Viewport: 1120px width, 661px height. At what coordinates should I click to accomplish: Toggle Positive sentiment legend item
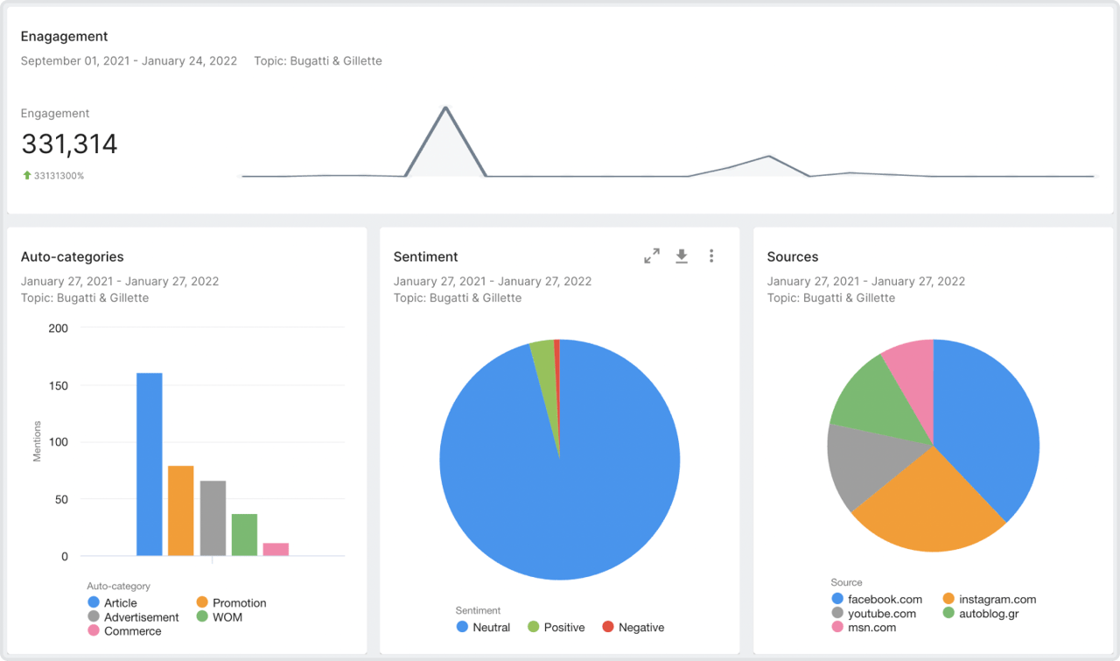(x=563, y=628)
